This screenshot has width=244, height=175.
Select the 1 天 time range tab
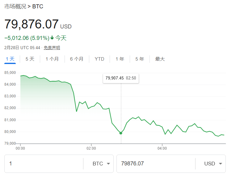[10, 59]
